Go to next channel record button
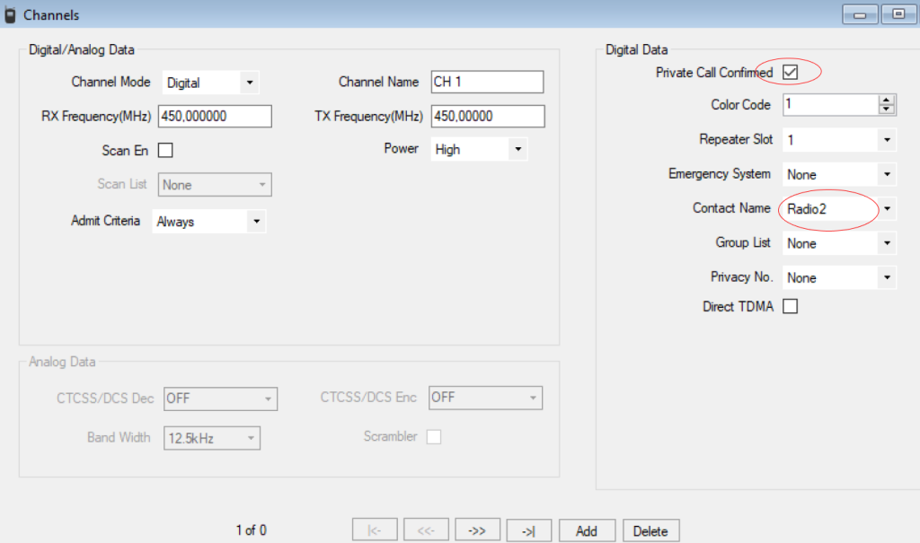 pos(477,530)
